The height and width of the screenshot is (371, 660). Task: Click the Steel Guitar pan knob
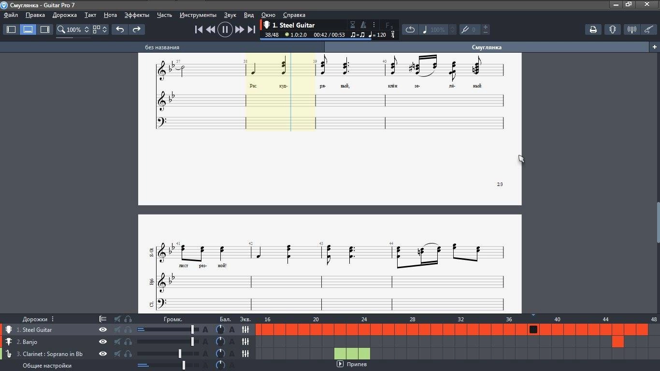click(x=220, y=329)
